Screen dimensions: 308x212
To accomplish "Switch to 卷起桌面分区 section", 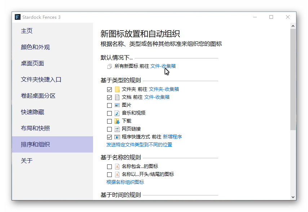I will tap(52, 96).
